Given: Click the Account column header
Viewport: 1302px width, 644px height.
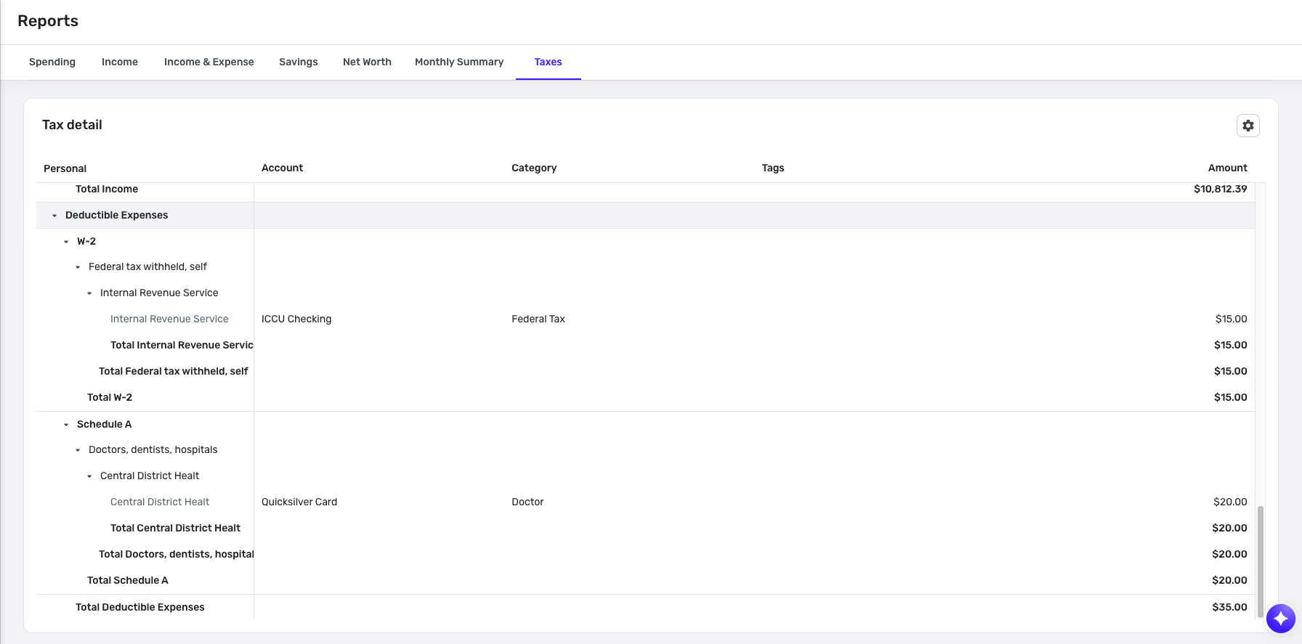Looking at the screenshot, I should pos(282,168).
